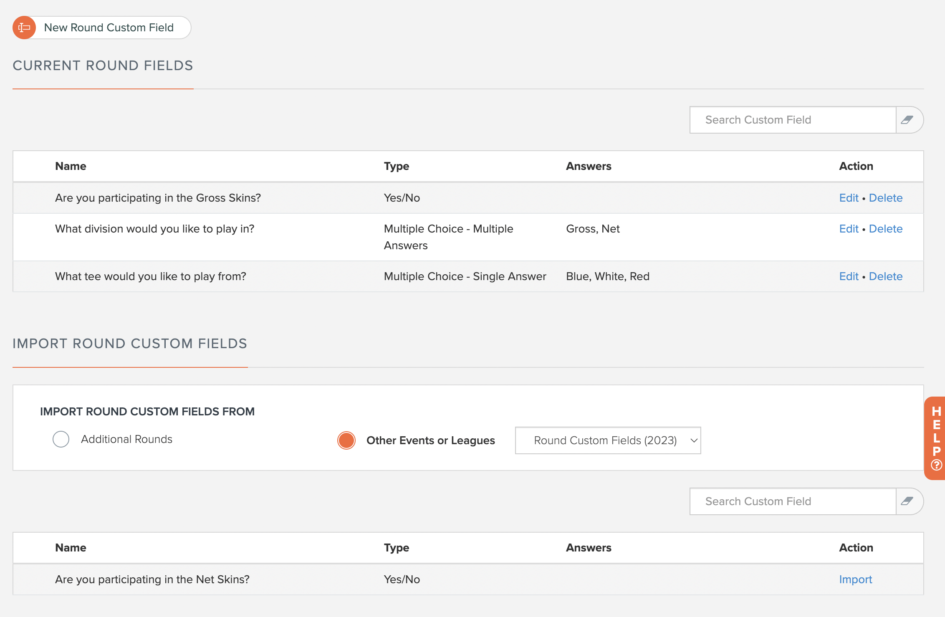The height and width of the screenshot is (617, 945).
Task: Click the Answers column header in the current fields table
Action: click(589, 166)
